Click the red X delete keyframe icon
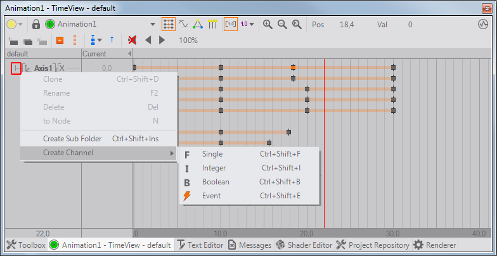 pos(132,40)
